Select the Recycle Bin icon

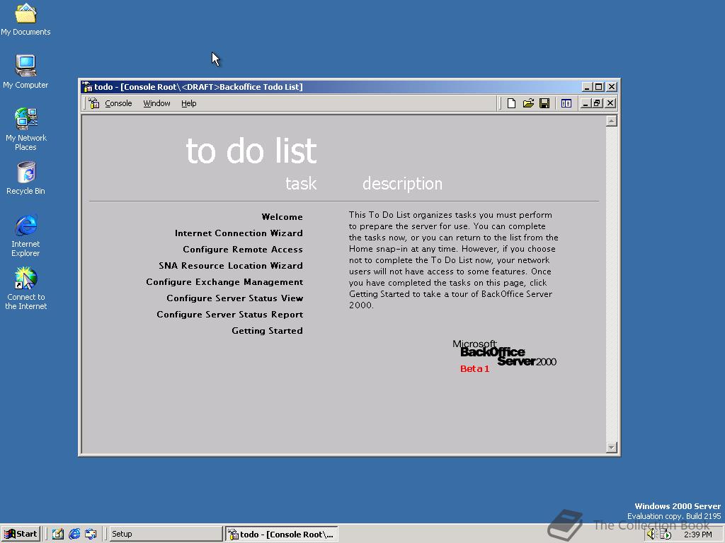point(25,177)
